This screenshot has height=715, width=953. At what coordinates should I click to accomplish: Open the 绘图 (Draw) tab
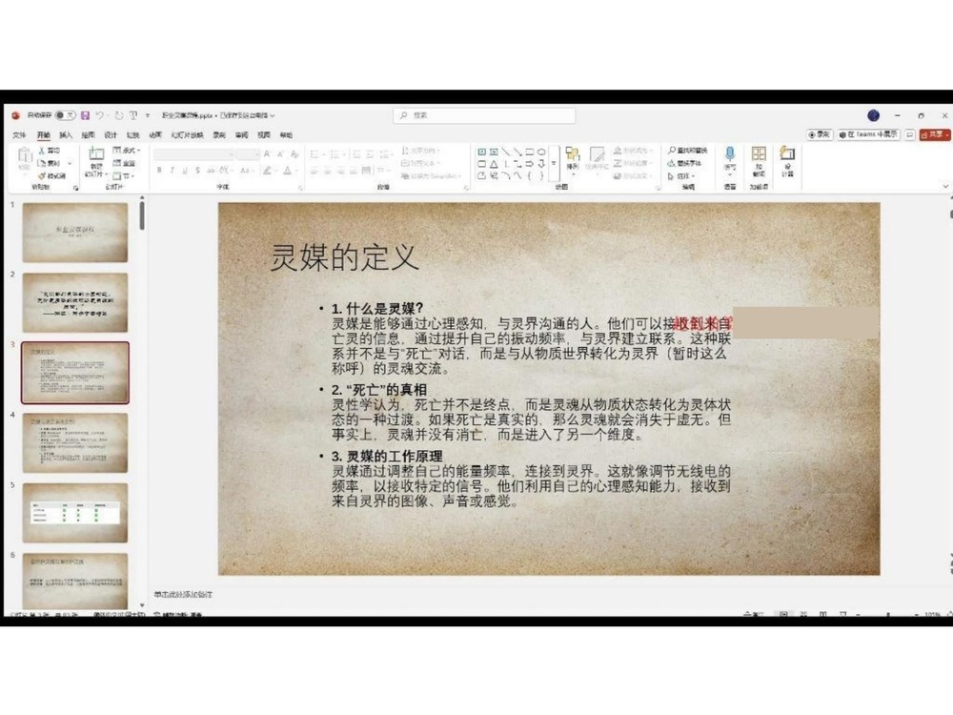tap(88, 135)
